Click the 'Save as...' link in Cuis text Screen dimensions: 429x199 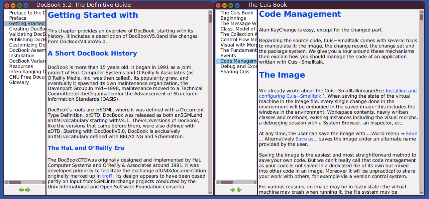[307, 139]
